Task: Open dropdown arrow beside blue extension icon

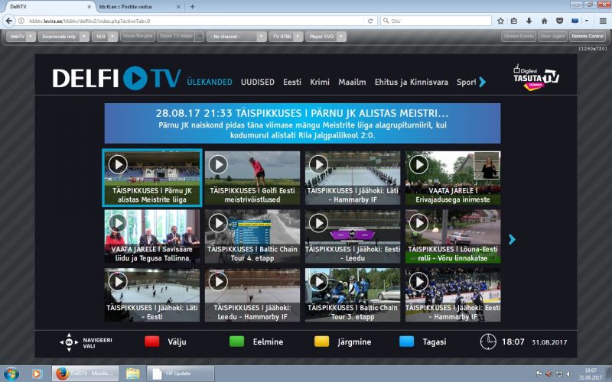Action: [587, 21]
